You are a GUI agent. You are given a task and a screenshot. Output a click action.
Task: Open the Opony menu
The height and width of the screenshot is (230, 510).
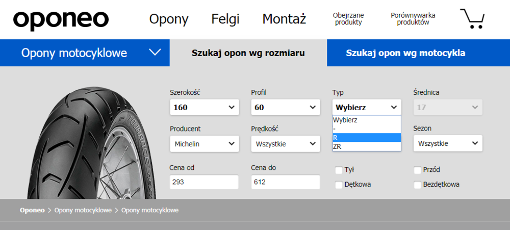coord(169,19)
